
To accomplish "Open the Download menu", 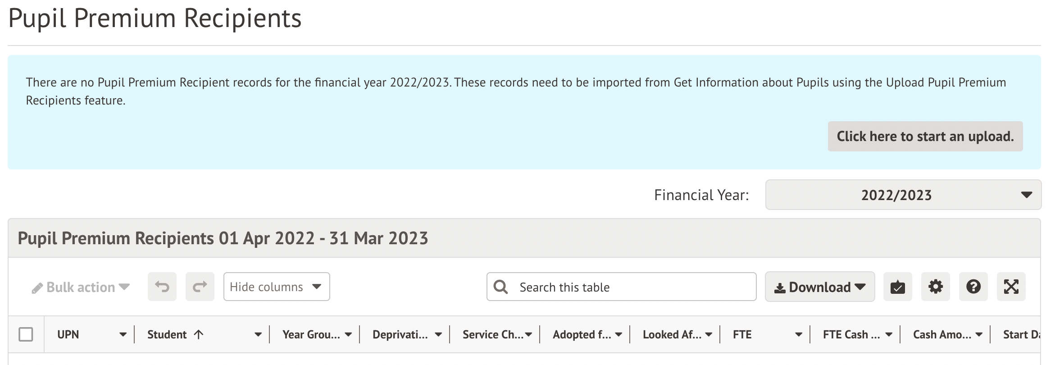I will (819, 287).
